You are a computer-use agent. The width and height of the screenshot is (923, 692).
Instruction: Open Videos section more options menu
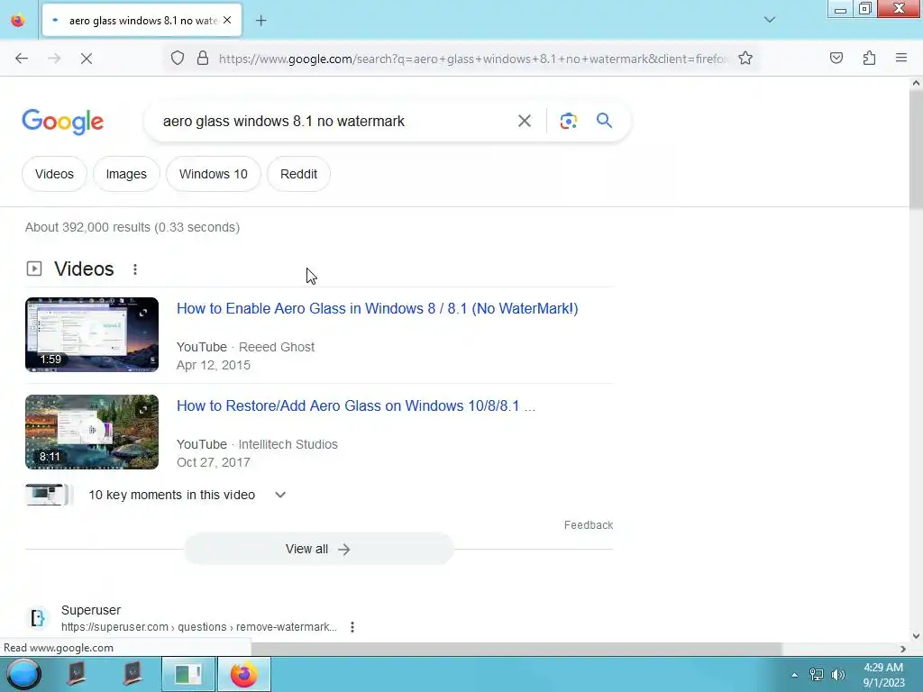tap(135, 269)
